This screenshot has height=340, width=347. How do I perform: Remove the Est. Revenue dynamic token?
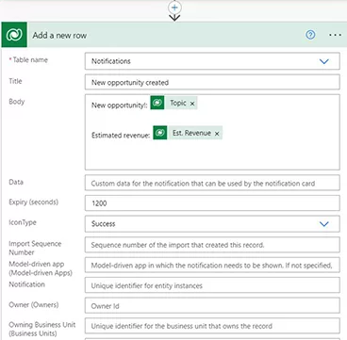pyautogui.click(x=217, y=134)
